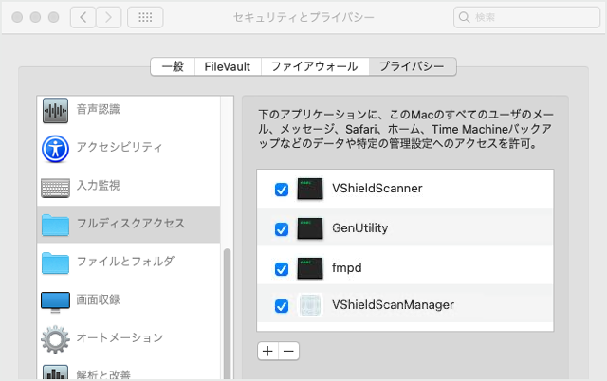Click the ファイルとフォルダ folder icon
Viewport: 607px width, 381px height.
tap(55, 263)
